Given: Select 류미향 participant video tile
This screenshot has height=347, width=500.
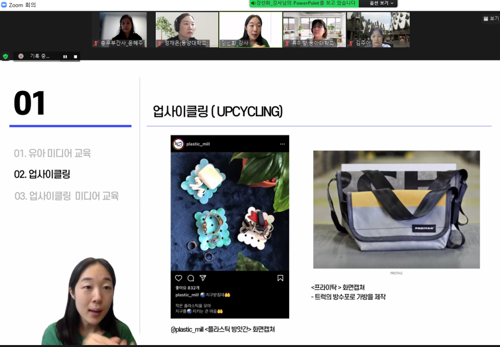Looking at the screenshot, I should pos(314,30).
